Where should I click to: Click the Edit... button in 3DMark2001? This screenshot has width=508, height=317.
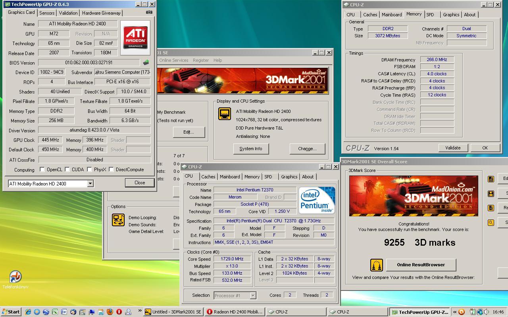pyautogui.click(x=189, y=132)
